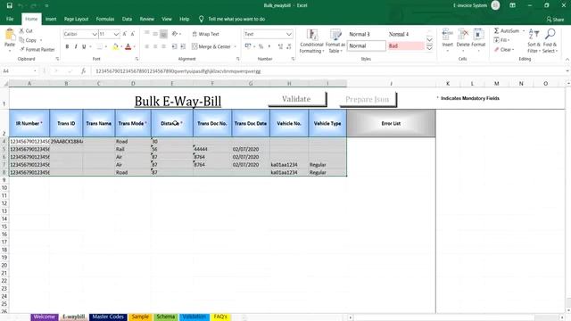This screenshot has height=321, width=571.
Task: Expand the cell styles gallery
Action: click(429, 48)
